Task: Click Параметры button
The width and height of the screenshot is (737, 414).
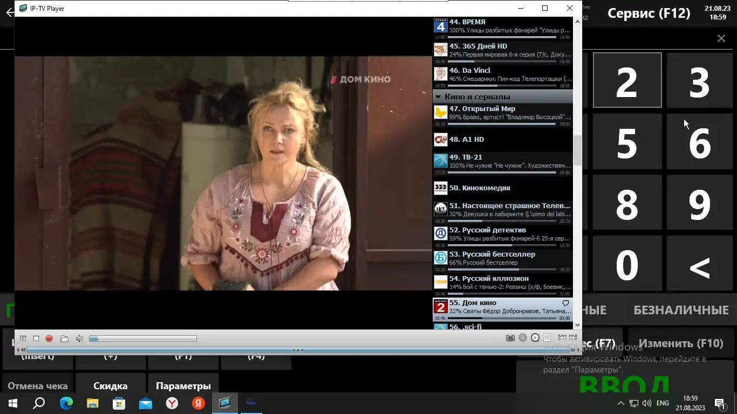Action: (183, 386)
